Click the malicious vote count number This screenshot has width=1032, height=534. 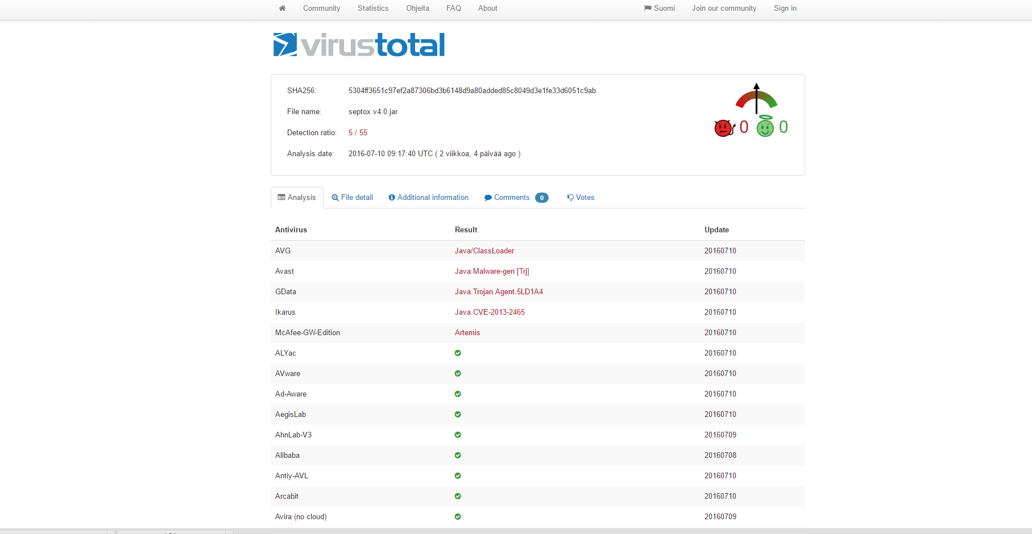click(744, 127)
